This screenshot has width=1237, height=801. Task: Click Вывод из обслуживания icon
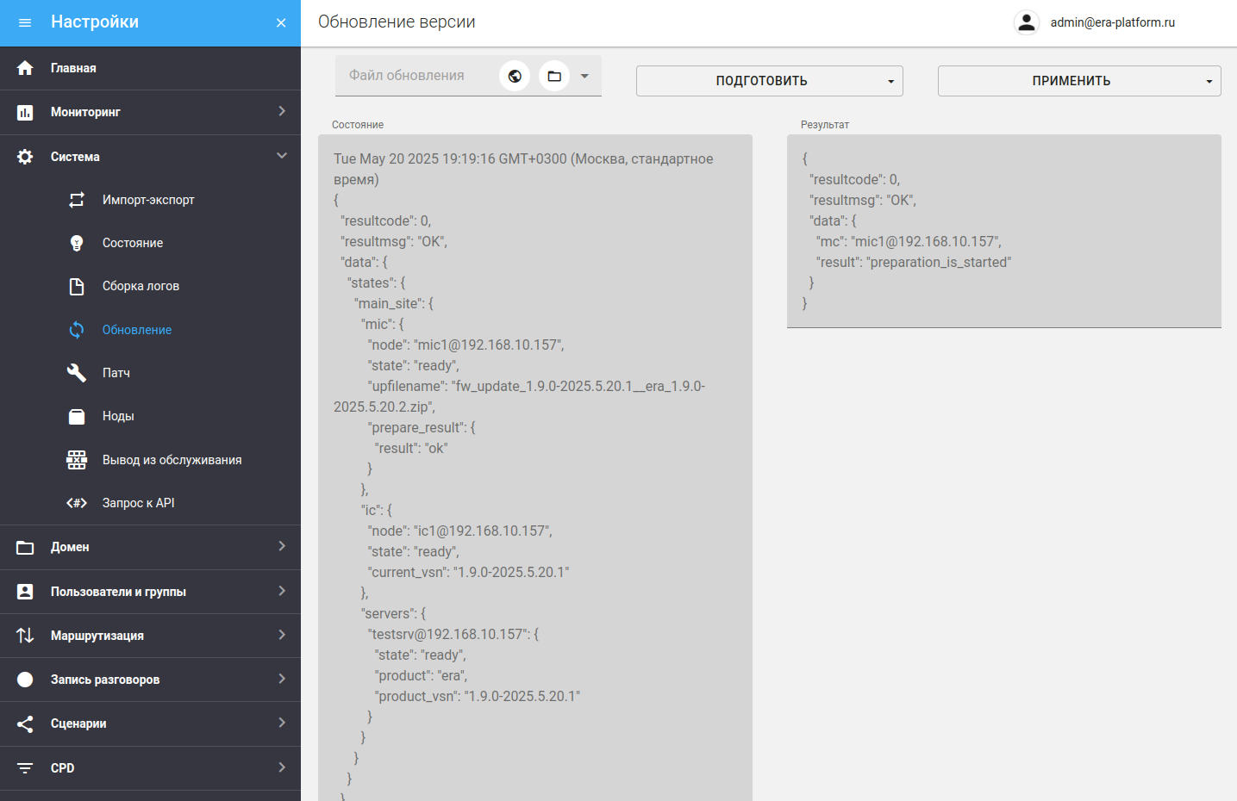77,460
